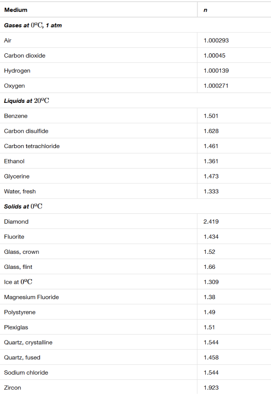Screen dimensions: 271x396
Task: Click the Solids at 0°C section heading
Action: [x=23, y=207]
